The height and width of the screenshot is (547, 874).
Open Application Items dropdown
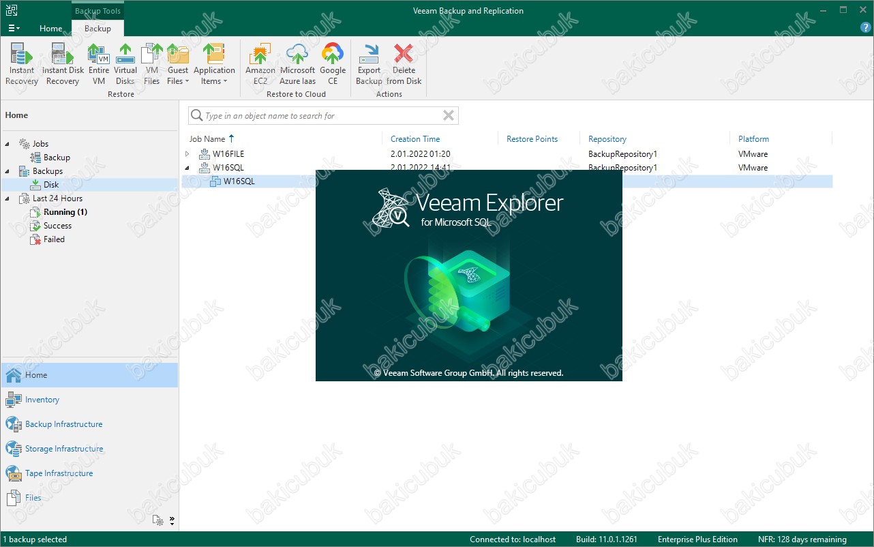214,64
